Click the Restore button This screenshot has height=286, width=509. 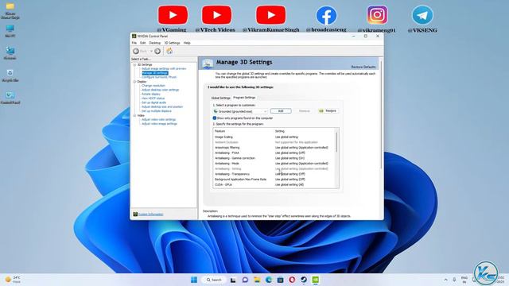click(x=328, y=111)
